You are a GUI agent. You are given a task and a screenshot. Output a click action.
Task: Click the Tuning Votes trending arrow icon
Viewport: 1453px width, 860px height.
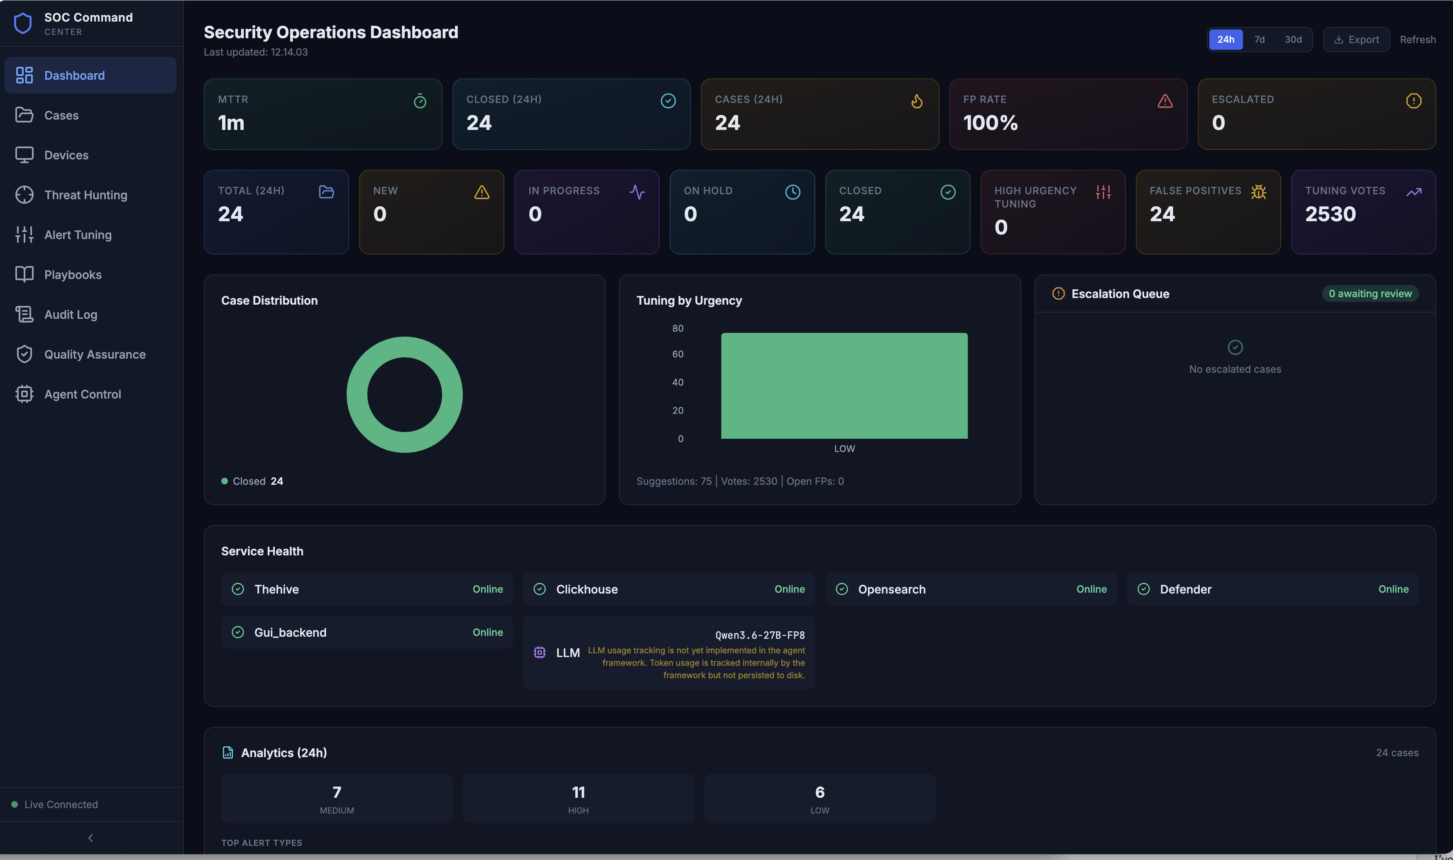coord(1414,192)
